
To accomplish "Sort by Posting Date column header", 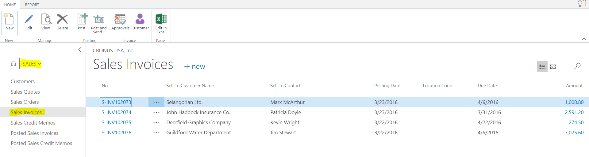I will coord(387,86).
